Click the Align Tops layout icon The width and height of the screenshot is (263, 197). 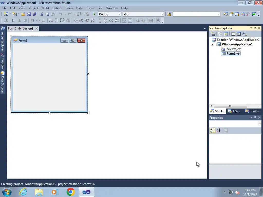pos(32,21)
